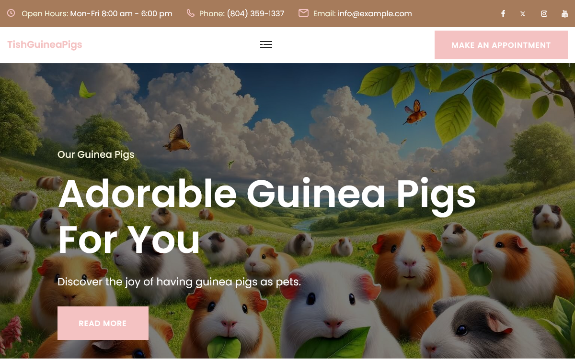Click the Open Hours Mon-Fri text
The height and width of the screenshot is (359, 575).
(x=97, y=13)
